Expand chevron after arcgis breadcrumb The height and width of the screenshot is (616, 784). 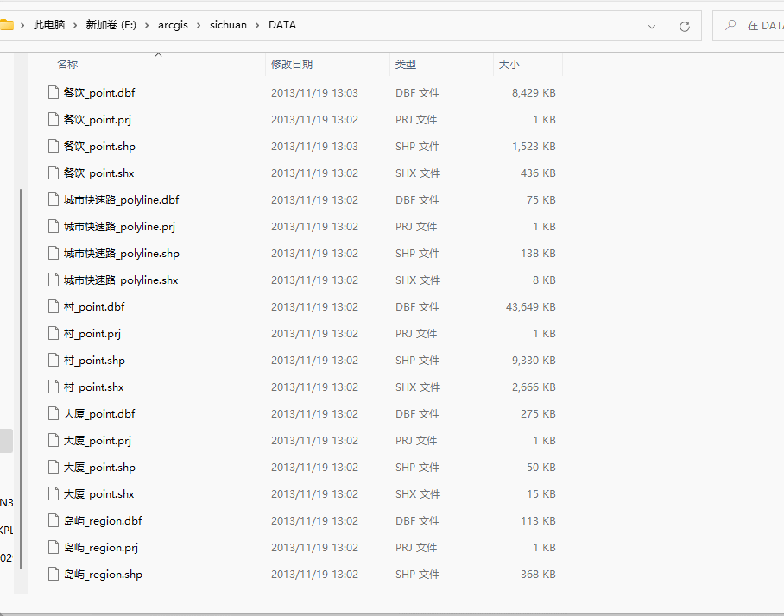point(199,25)
